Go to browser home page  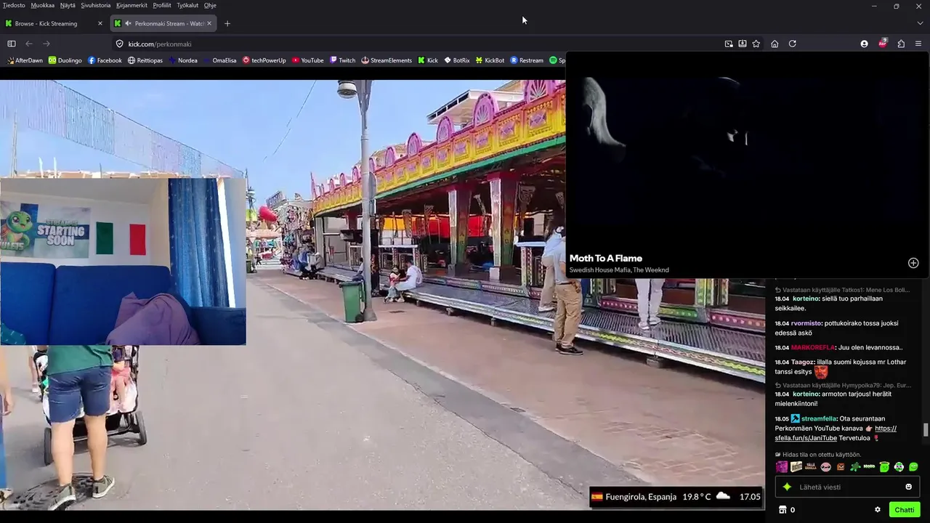tap(775, 44)
